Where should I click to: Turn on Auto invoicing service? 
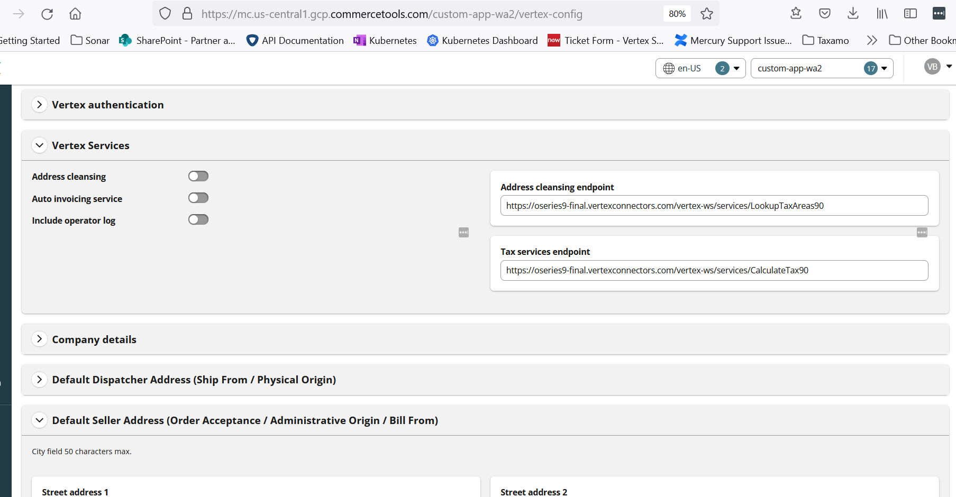[198, 198]
